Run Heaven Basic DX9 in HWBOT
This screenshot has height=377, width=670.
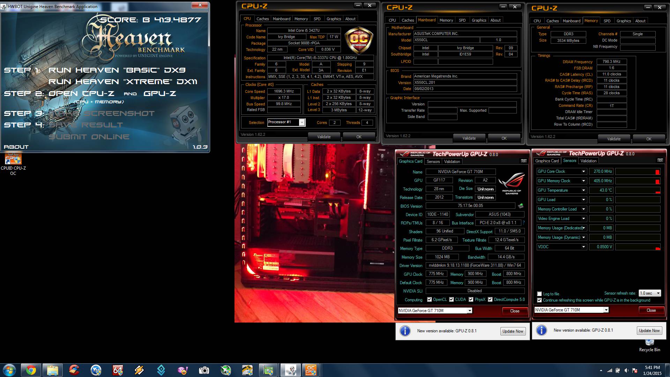tap(117, 70)
